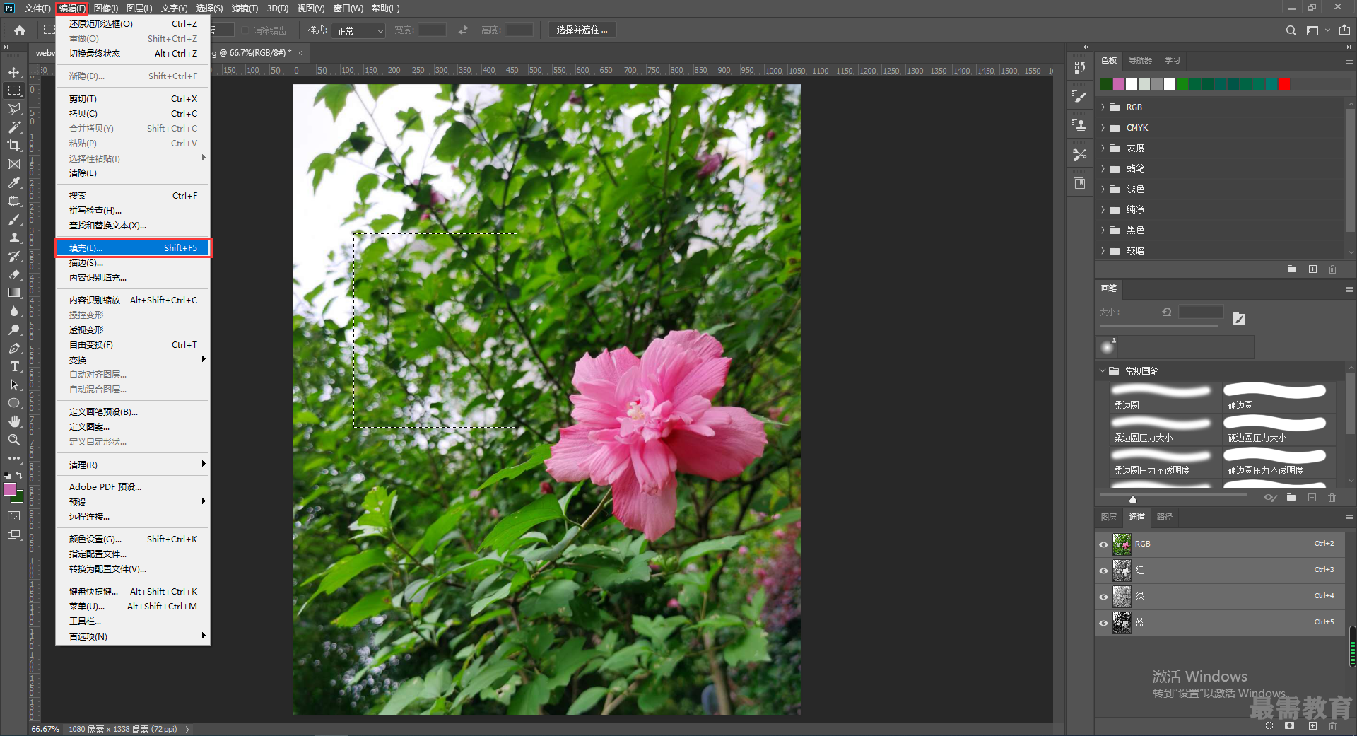The width and height of the screenshot is (1357, 736).
Task: Toggle brush live tip preview eye icon
Action: pos(1270,498)
